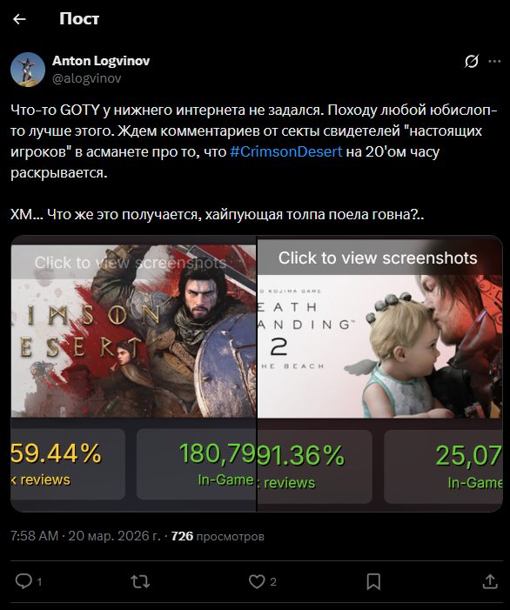Go back using the arrow icon
510x610 pixels.
(x=19, y=18)
